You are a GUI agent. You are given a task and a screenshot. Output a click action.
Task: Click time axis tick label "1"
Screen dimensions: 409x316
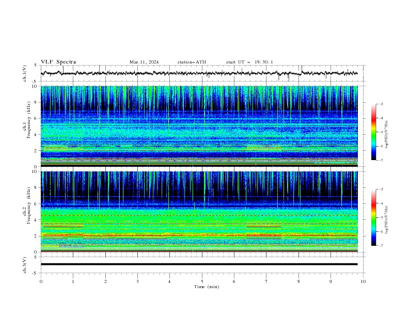tap(73, 281)
